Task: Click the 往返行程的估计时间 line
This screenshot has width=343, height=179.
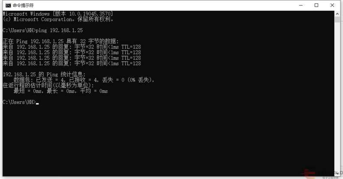Action: click(x=48, y=85)
